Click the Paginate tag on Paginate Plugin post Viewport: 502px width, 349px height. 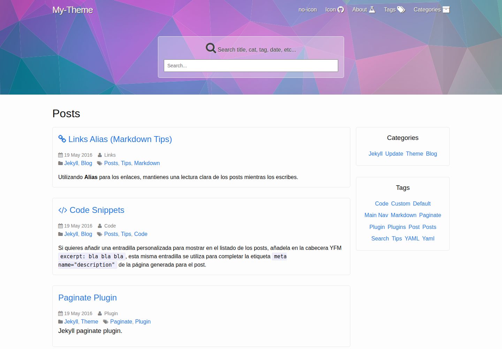click(121, 322)
